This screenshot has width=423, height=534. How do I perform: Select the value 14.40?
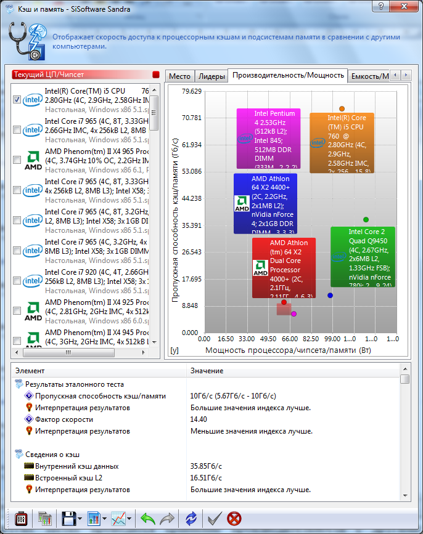pos(199,419)
